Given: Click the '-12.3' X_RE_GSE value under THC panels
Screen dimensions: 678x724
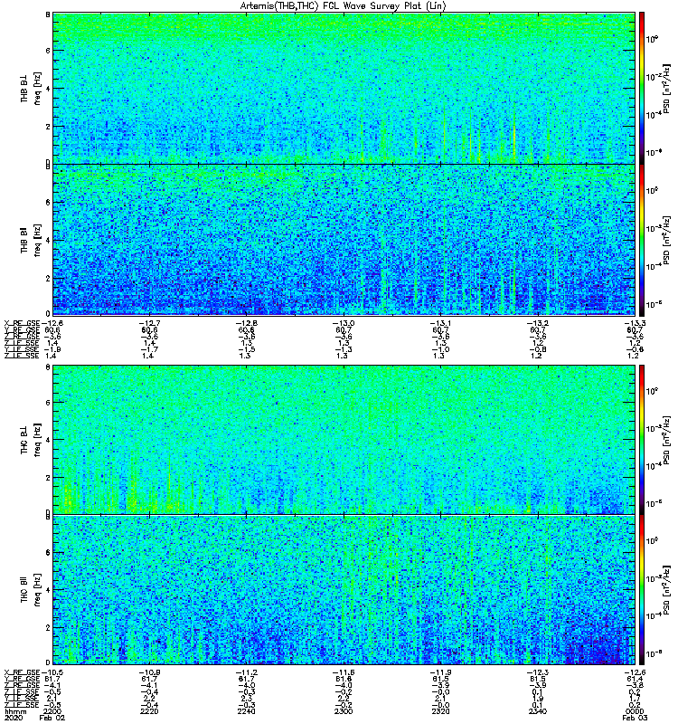Looking at the screenshot, I should (x=538, y=672).
